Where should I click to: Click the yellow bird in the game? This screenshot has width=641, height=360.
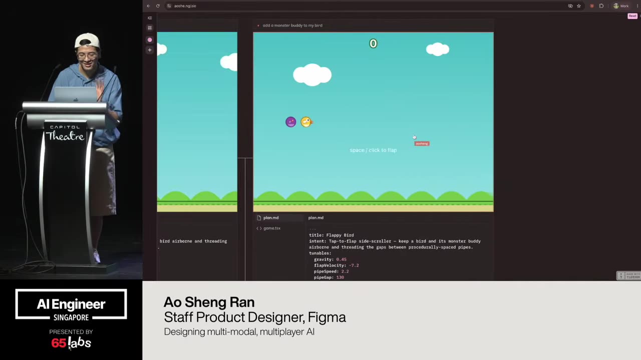tap(306, 122)
